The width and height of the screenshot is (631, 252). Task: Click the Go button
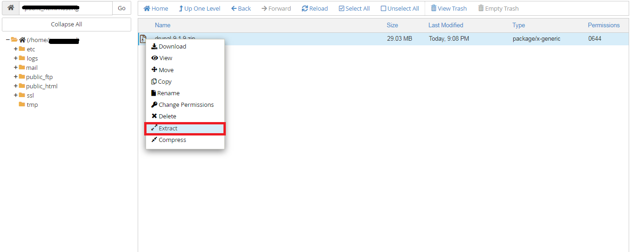[121, 8]
